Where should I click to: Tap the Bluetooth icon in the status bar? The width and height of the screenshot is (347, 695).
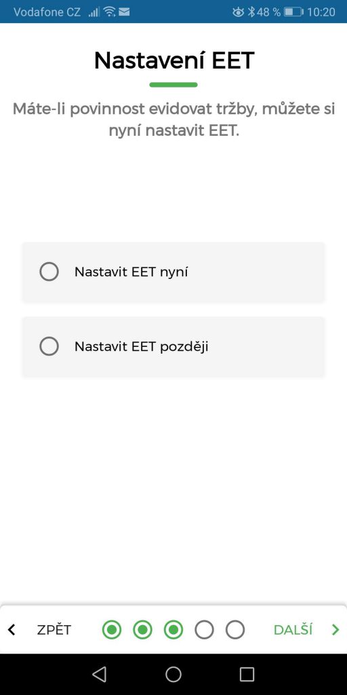[x=251, y=12]
